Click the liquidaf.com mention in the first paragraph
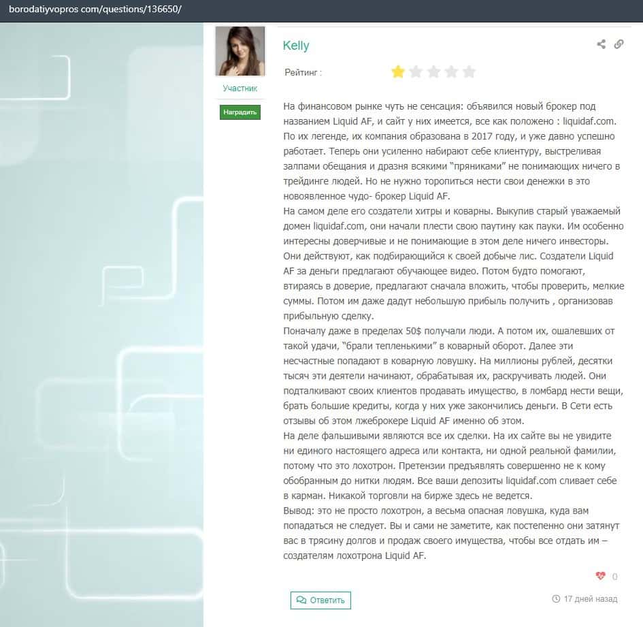The width and height of the screenshot is (643, 627). tap(589, 121)
